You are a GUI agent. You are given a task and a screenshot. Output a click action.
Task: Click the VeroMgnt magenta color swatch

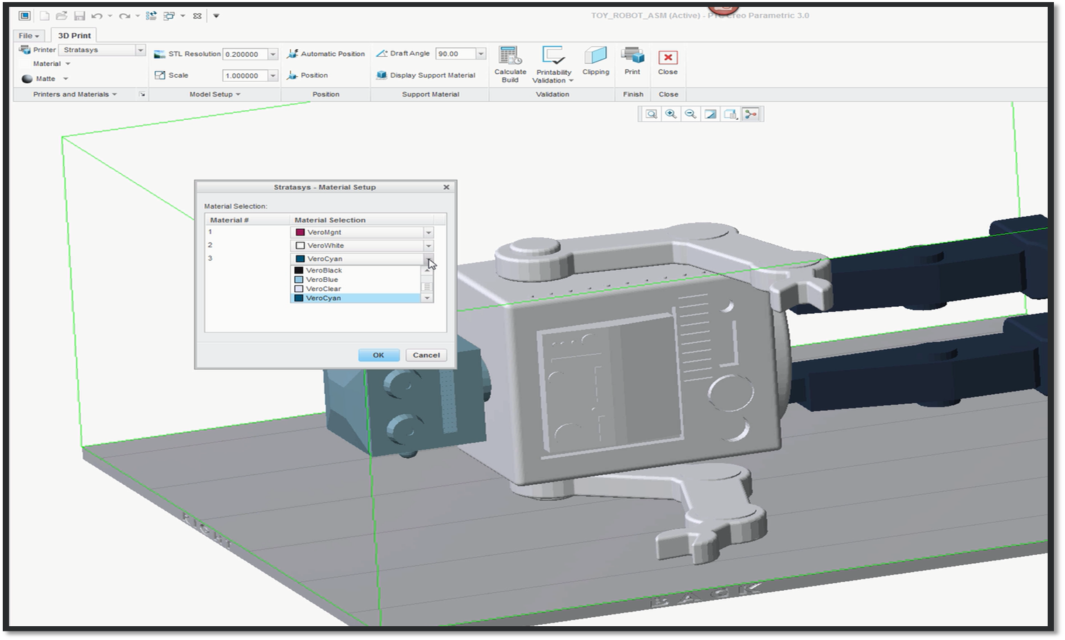click(x=301, y=233)
